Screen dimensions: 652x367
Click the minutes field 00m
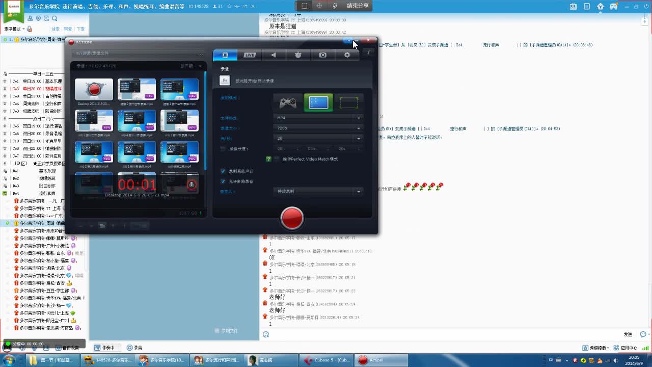[318, 148]
